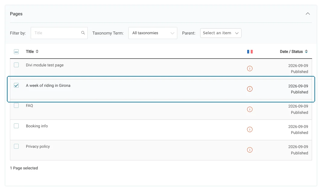Click the A week of riding in Girona title
The width and height of the screenshot is (322, 191).
[x=48, y=86]
